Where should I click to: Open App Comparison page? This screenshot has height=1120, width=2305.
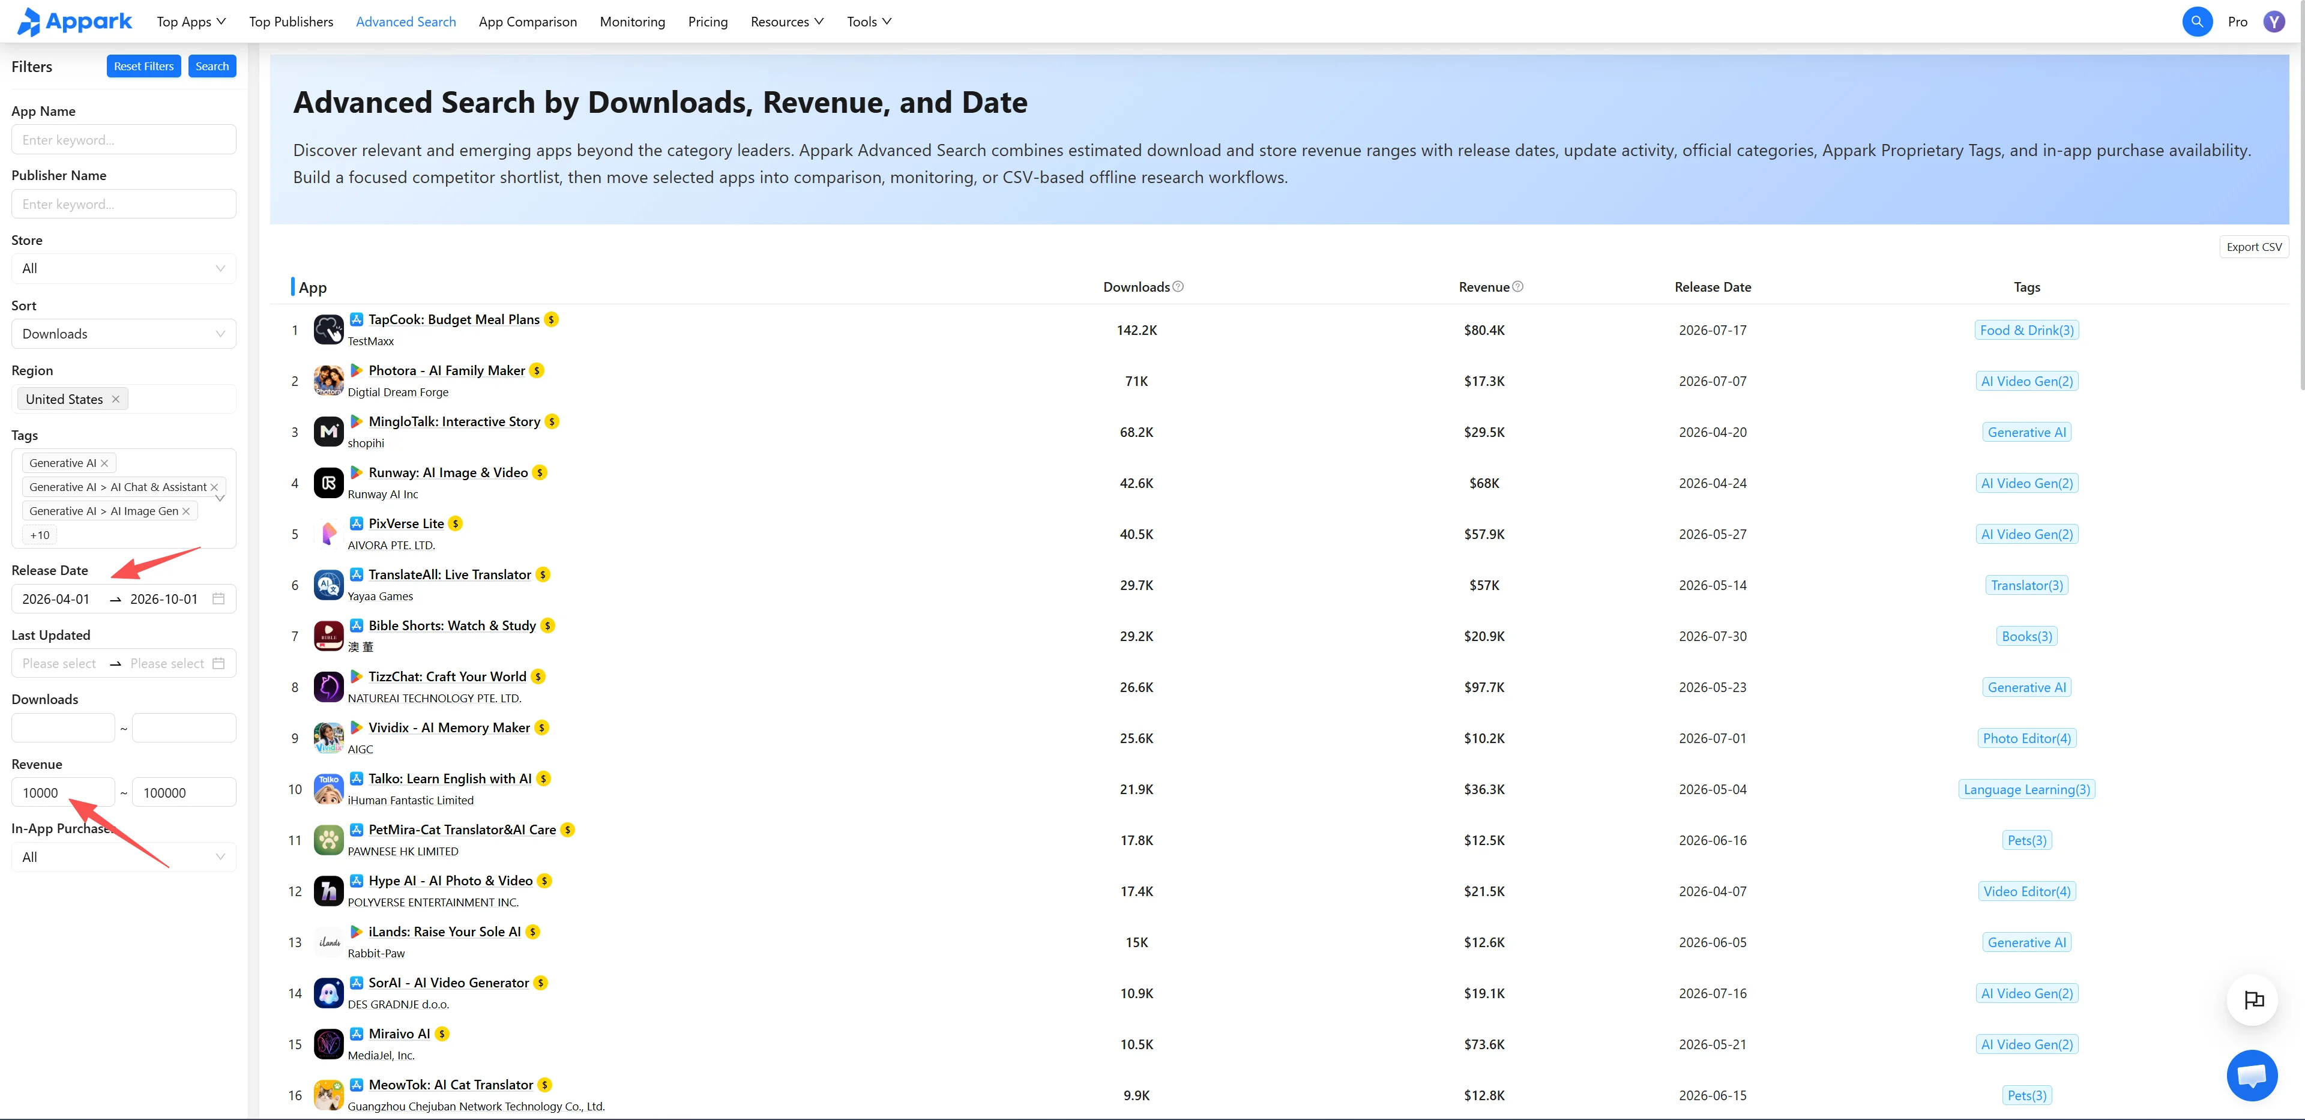(528, 22)
